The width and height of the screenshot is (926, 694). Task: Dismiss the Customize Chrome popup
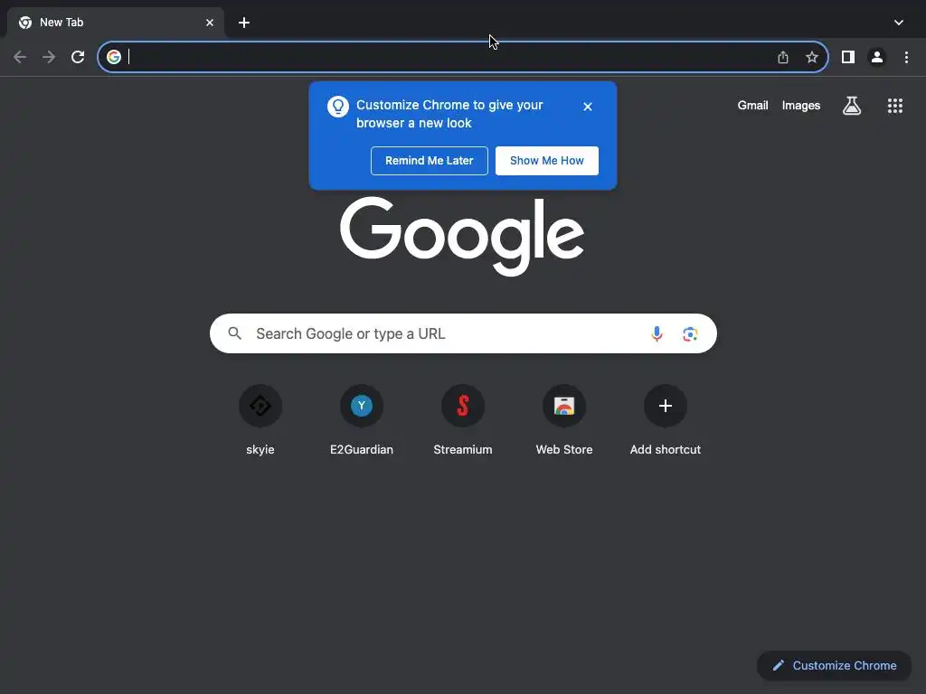tap(588, 107)
